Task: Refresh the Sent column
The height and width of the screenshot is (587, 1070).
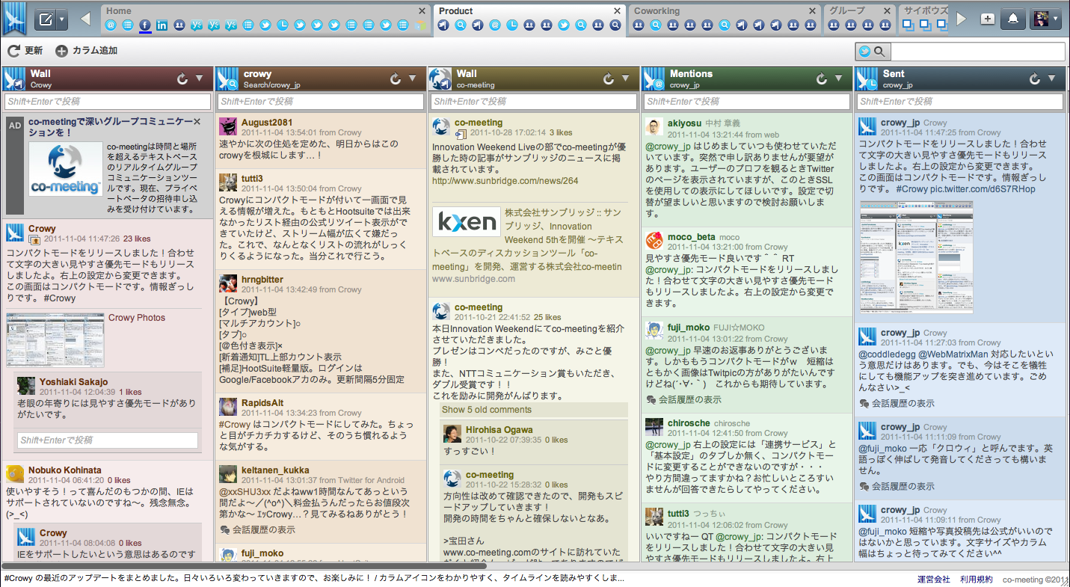Action: pos(1035,79)
